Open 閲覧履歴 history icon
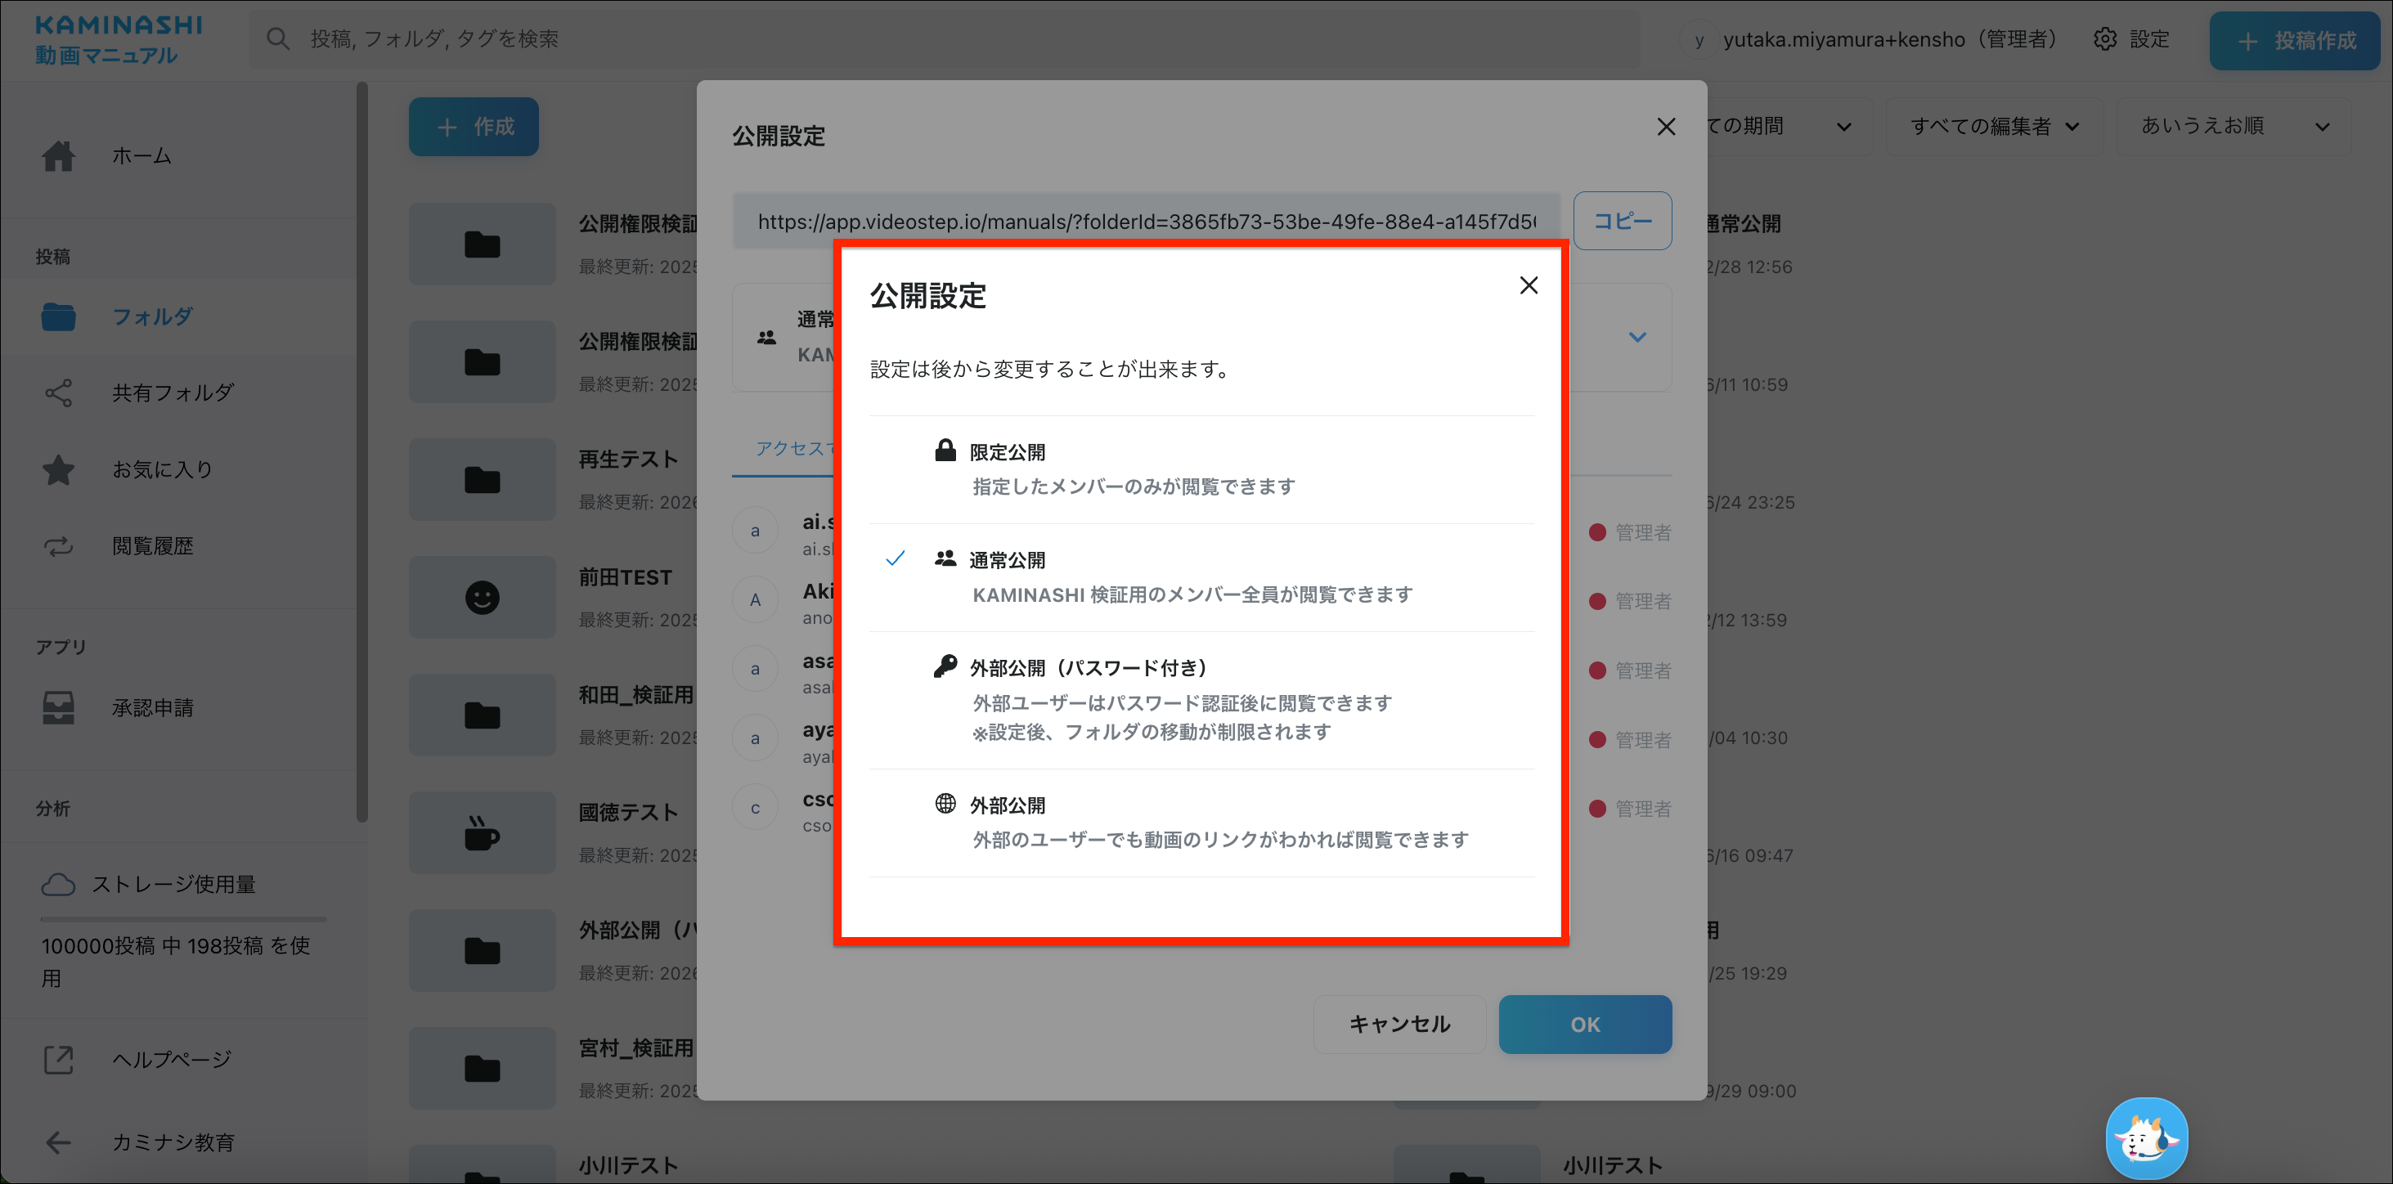Viewport: 2393px width, 1184px height. tap(57, 546)
